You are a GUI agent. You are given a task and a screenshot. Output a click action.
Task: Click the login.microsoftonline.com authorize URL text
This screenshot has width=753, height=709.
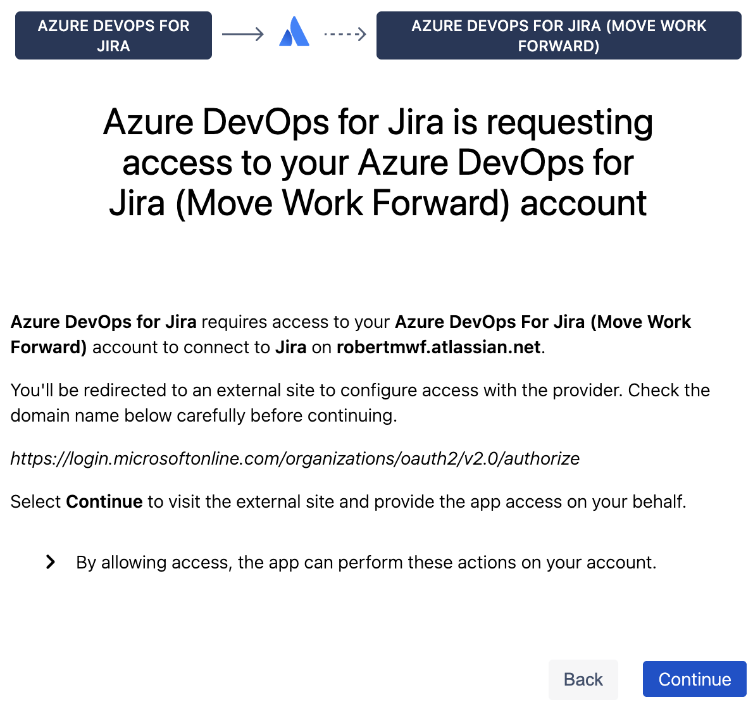click(x=295, y=458)
